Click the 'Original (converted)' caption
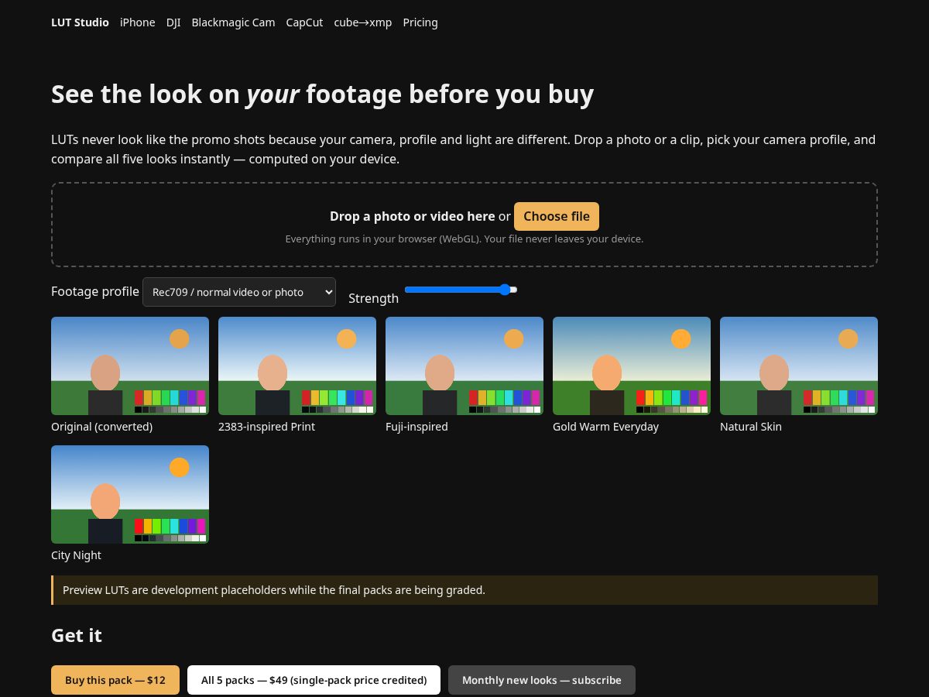Image resolution: width=929 pixels, height=697 pixels. coord(101,427)
